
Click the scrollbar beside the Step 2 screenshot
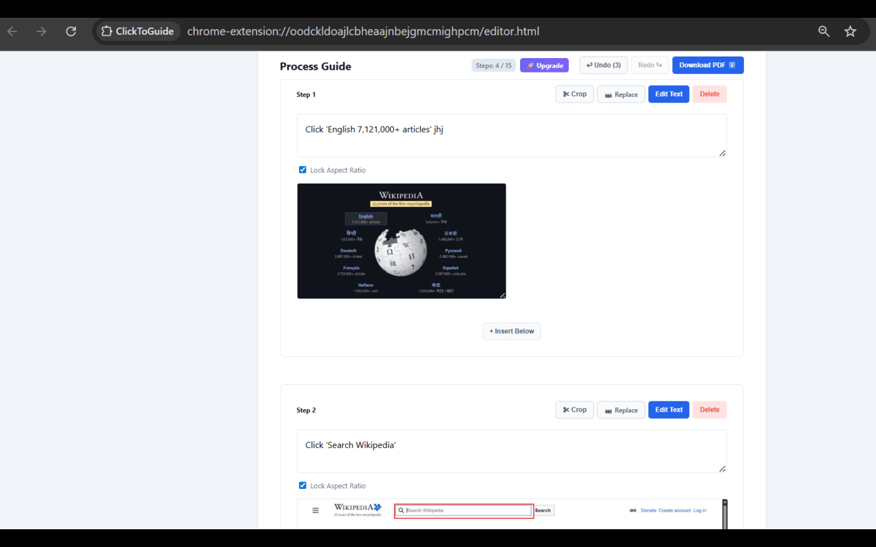tap(725, 513)
